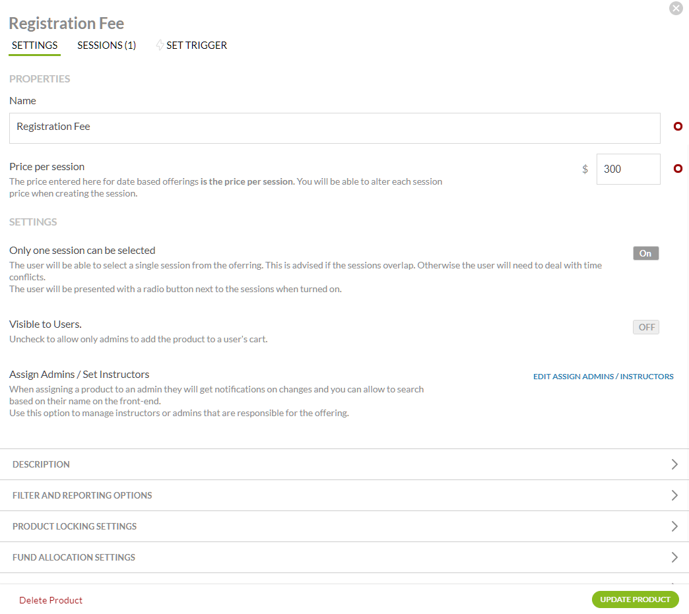Click the lightning bolt icon beside SET TRIGGER
The height and width of the screenshot is (614, 689).
pyautogui.click(x=160, y=45)
